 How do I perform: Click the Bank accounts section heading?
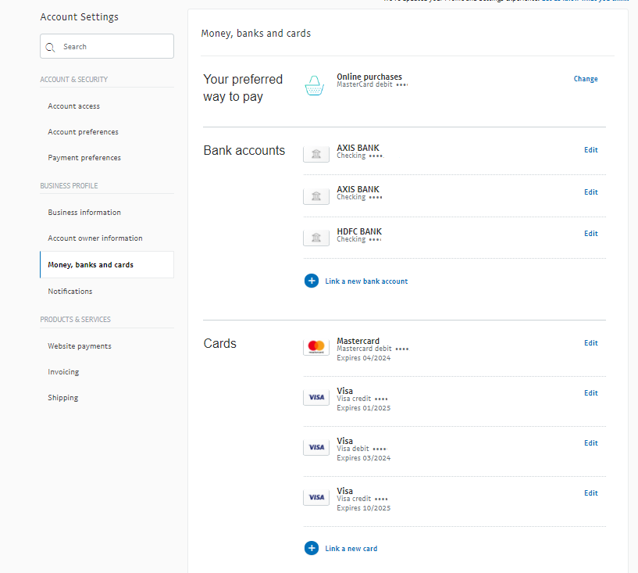pos(244,151)
